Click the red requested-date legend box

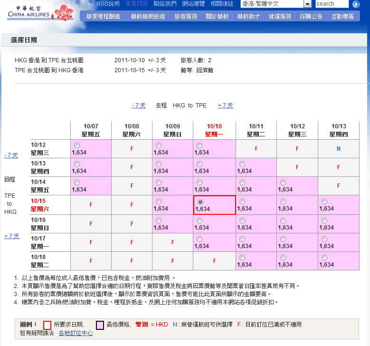click(47, 325)
